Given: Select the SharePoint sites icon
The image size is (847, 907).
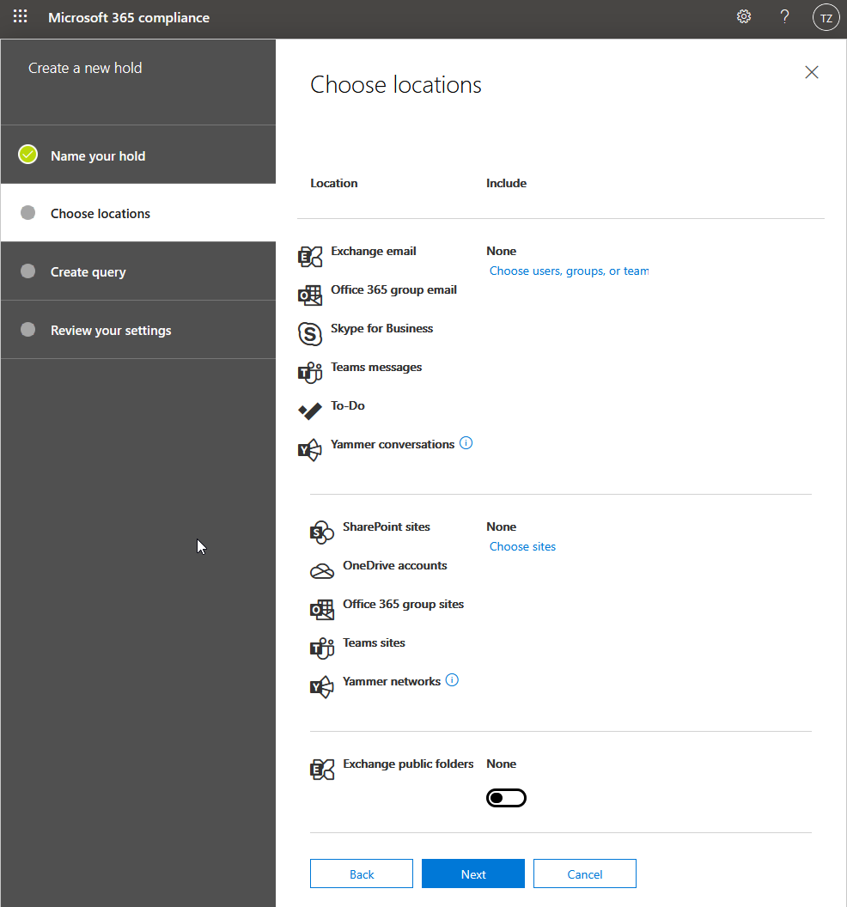Looking at the screenshot, I should (x=321, y=532).
